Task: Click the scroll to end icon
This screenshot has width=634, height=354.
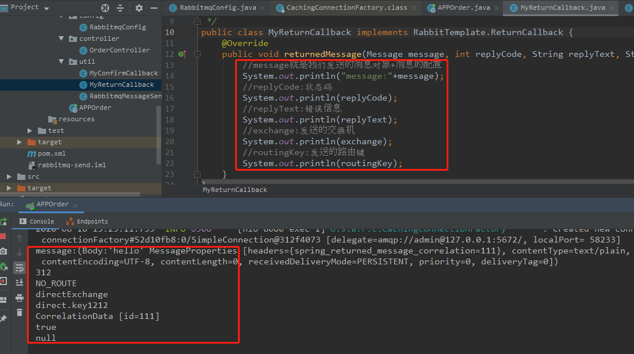Action: tap(20, 282)
